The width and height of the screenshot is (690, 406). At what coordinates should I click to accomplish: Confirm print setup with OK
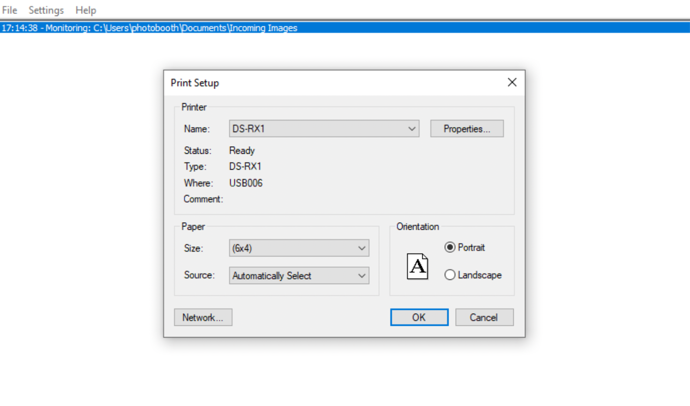419,317
